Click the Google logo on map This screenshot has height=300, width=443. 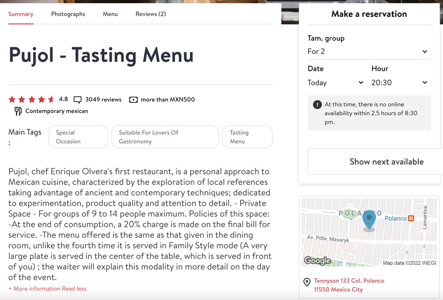pyautogui.click(x=317, y=261)
